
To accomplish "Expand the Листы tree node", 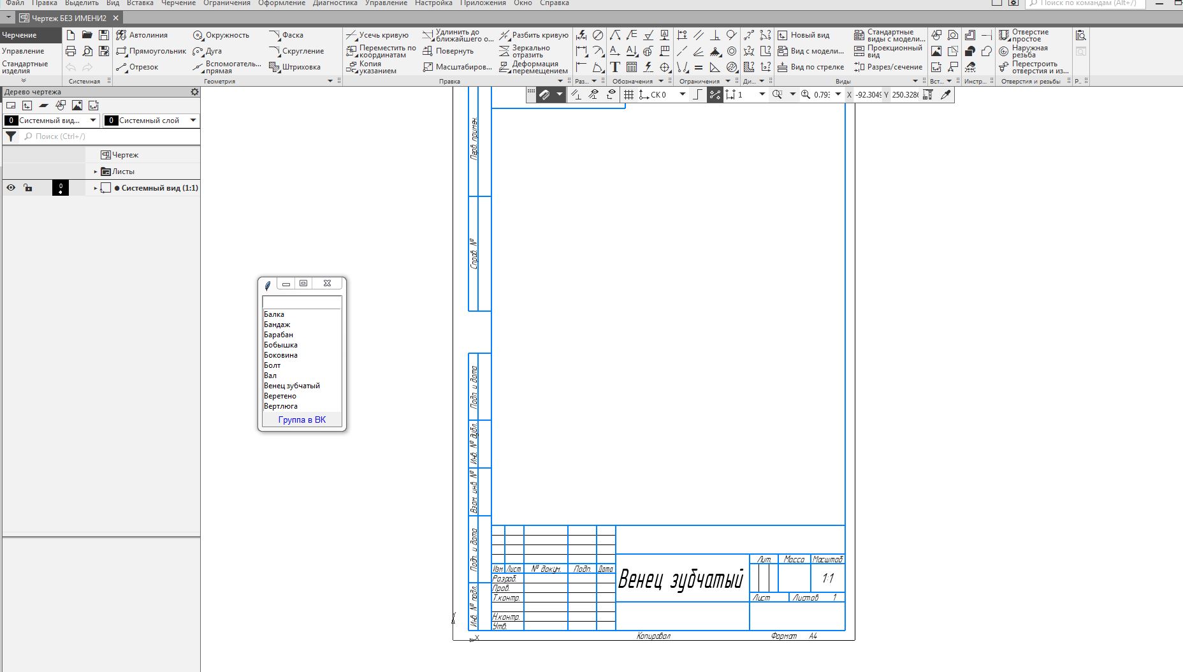I will 96,172.
